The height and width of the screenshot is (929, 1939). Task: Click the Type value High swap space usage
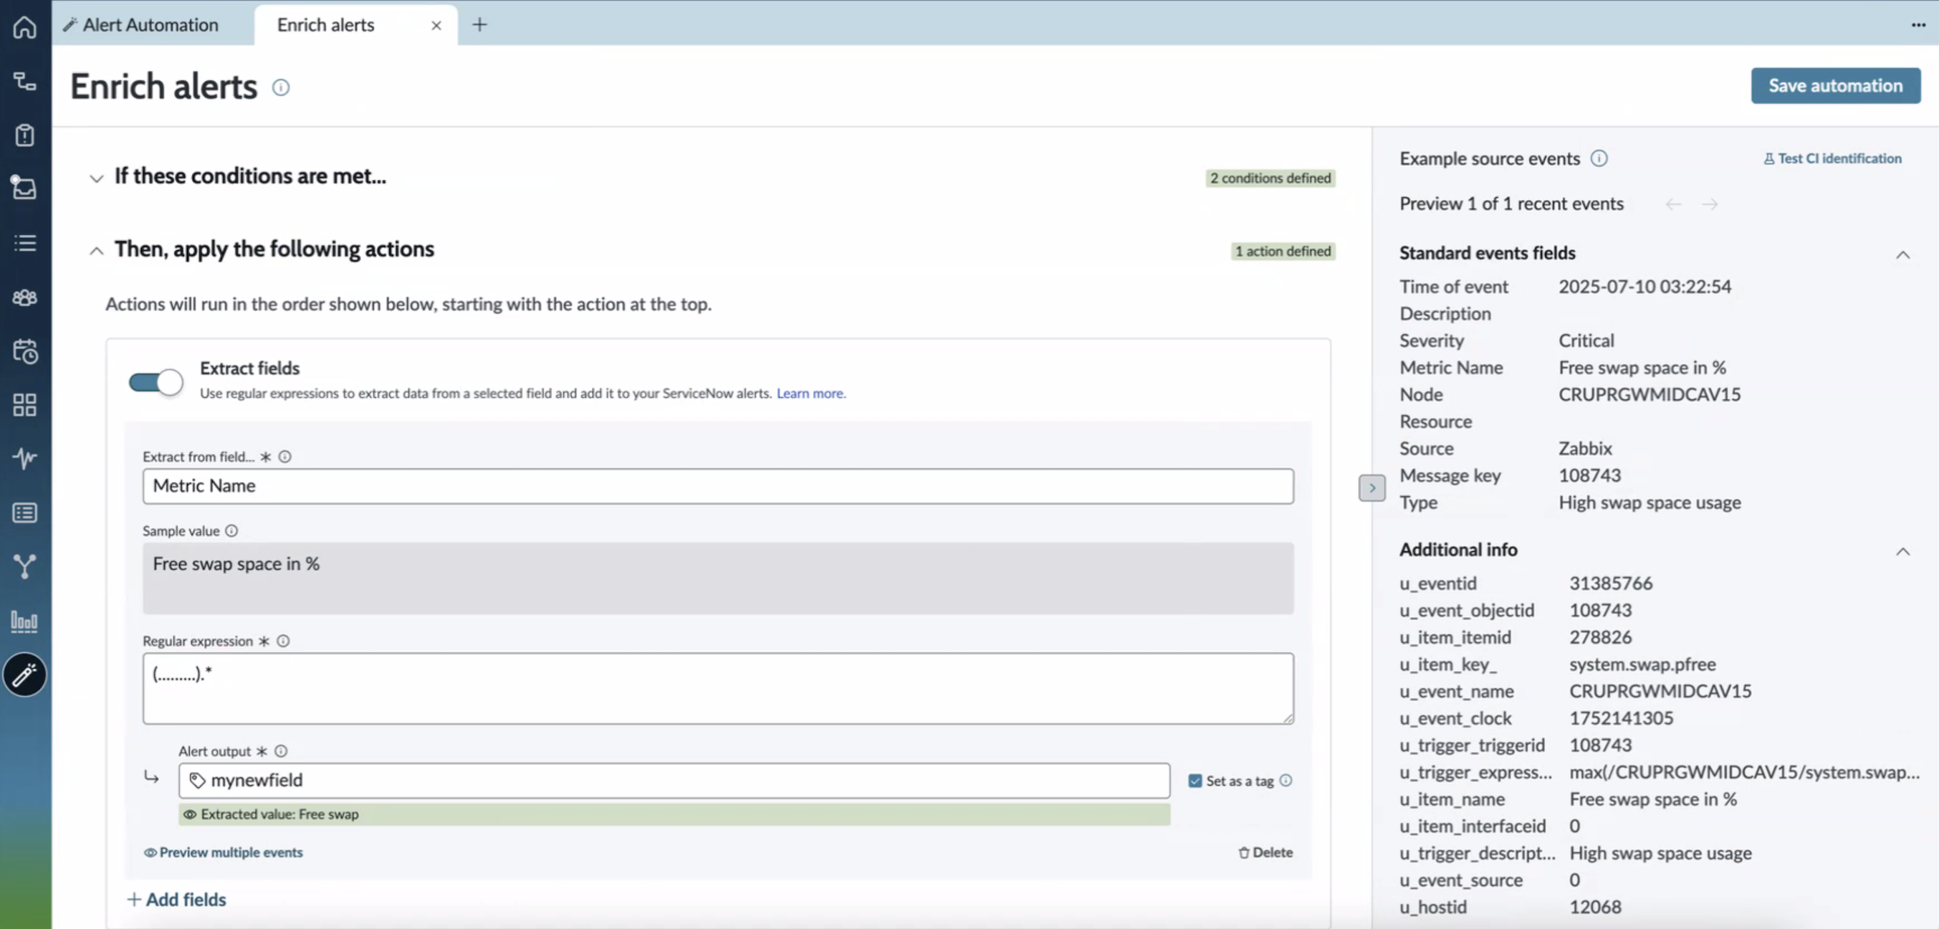[1649, 502]
